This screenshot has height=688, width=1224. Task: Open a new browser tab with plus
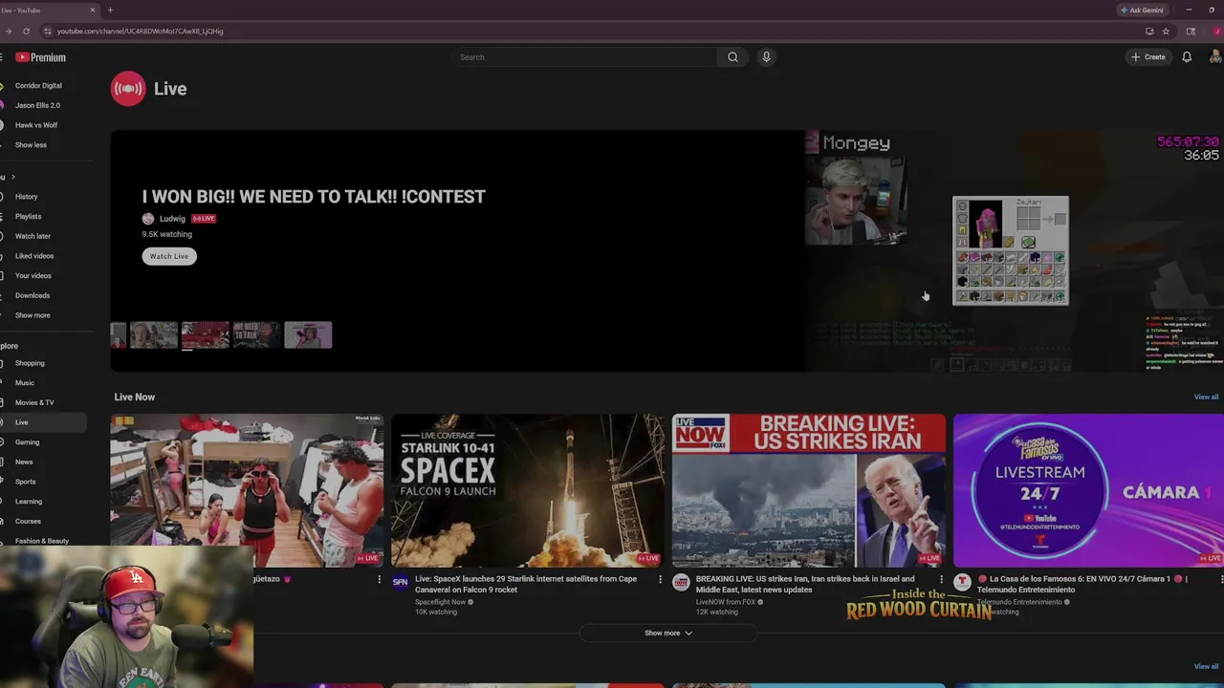110,11
